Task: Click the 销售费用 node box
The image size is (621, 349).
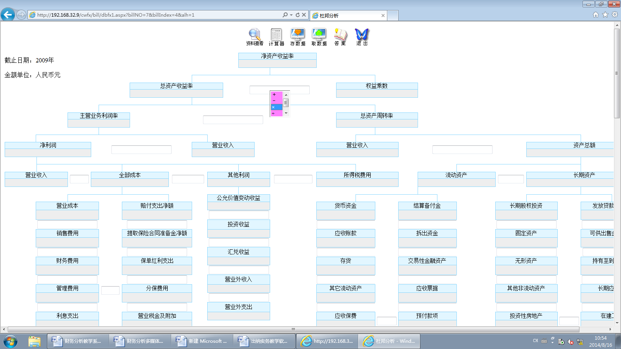Action: tap(67, 238)
